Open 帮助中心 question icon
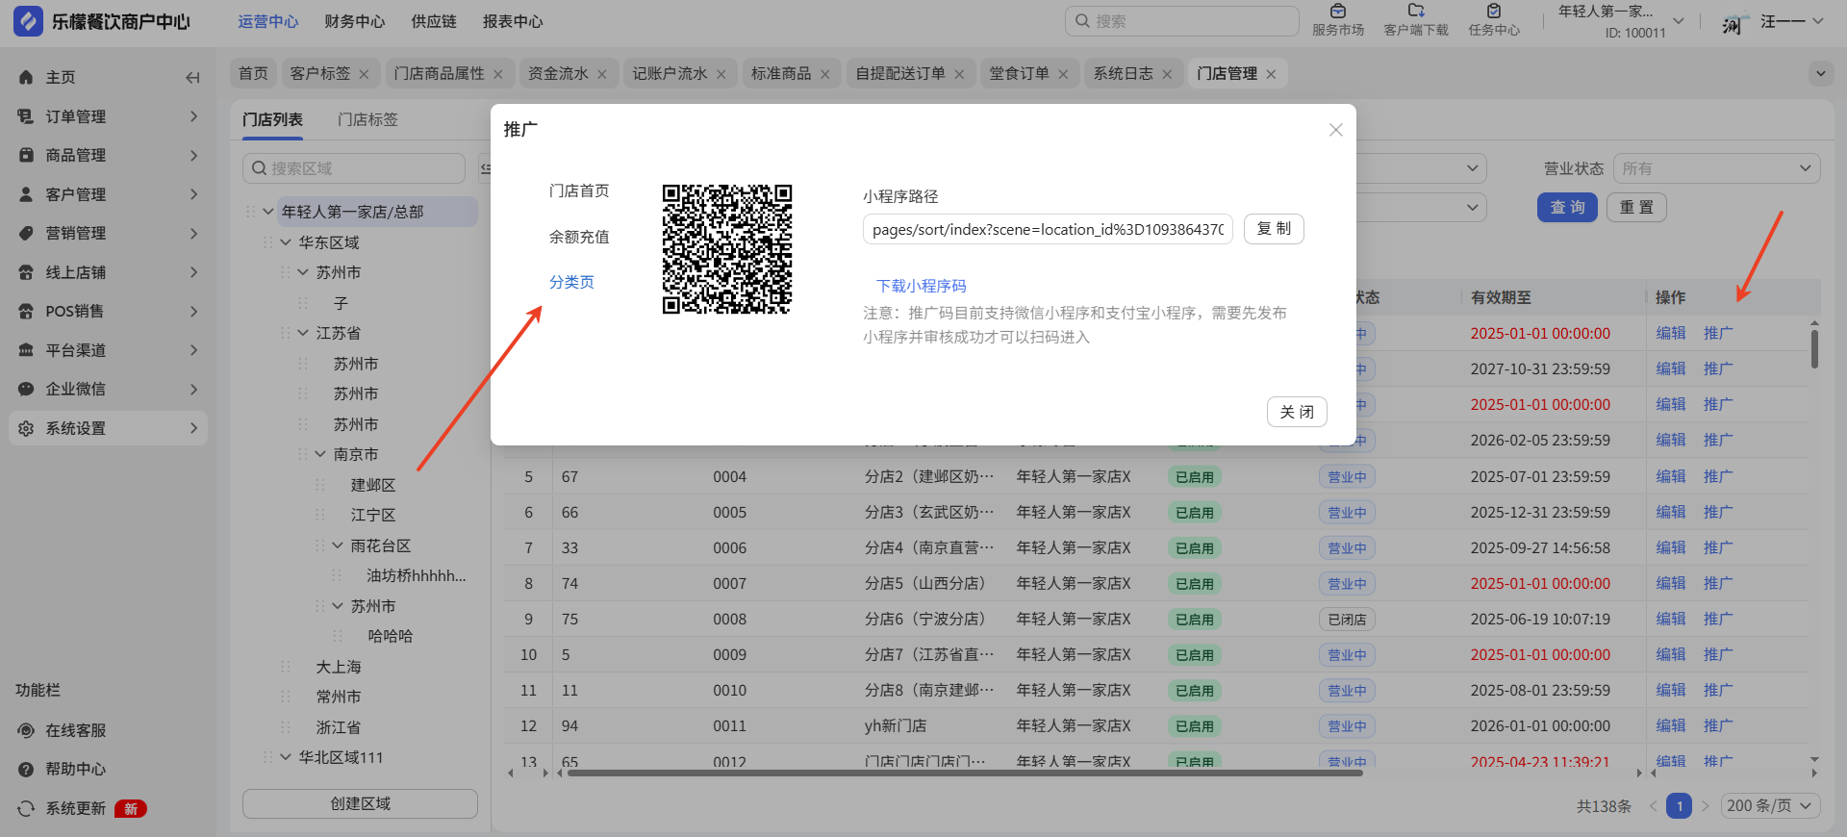This screenshot has width=1847, height=837. [x=26, y=770]
